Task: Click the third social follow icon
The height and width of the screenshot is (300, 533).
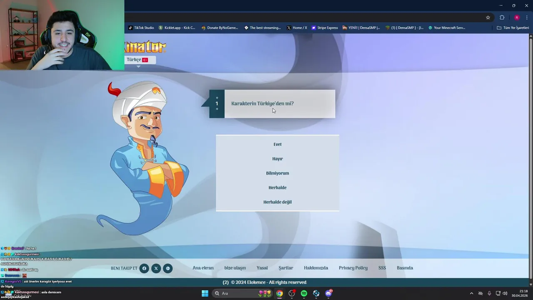Action: [168, 268]
